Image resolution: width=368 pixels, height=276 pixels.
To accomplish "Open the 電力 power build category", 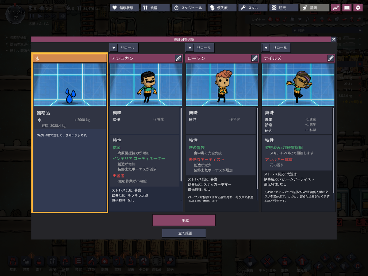I will pos(39,262).
